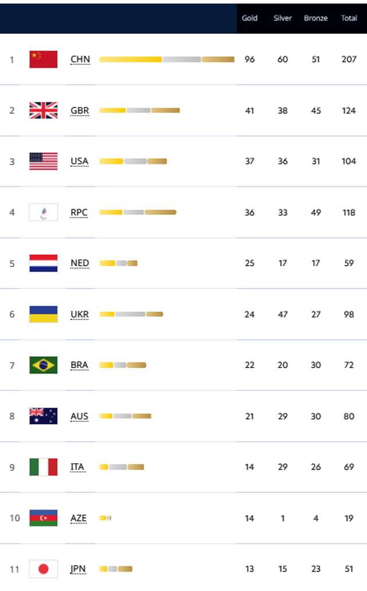Click the Japan flag icon
This screenshot has width=367, height=591.
click(x=44, y=569)
